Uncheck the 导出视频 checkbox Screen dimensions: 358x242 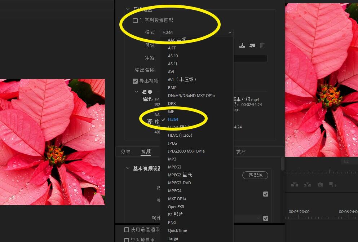point(135,81)
